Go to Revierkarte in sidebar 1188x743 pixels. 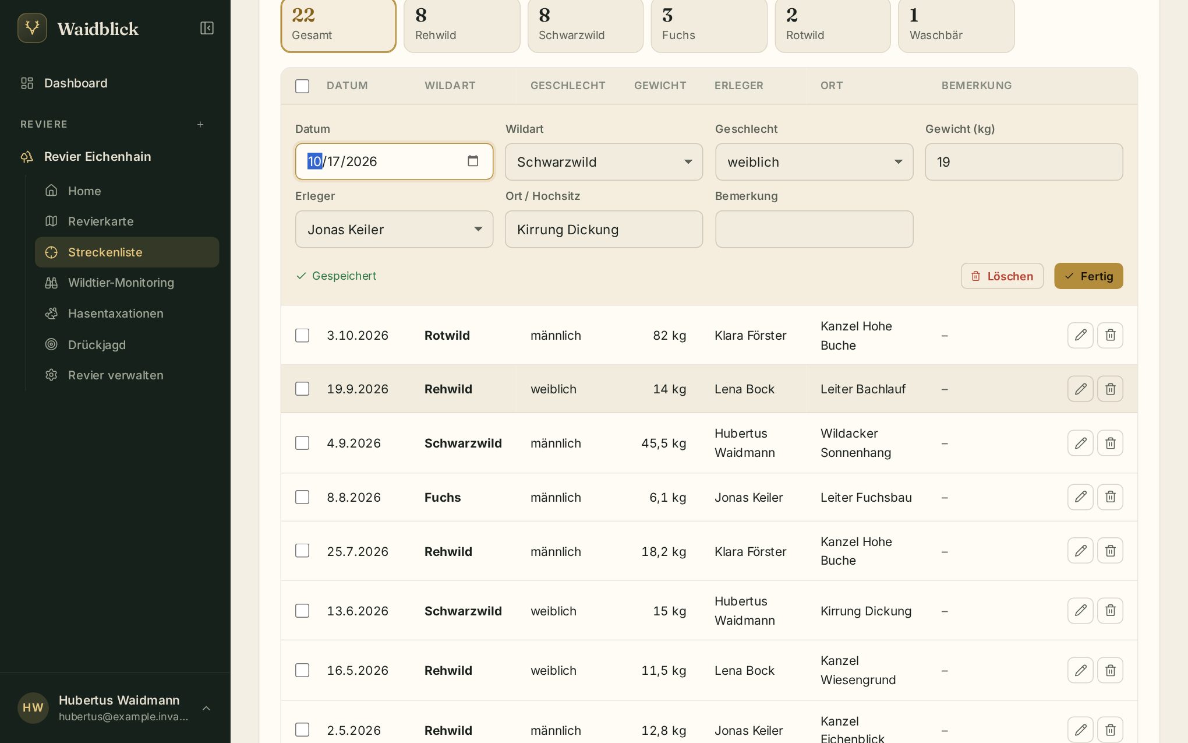[127, 221]
